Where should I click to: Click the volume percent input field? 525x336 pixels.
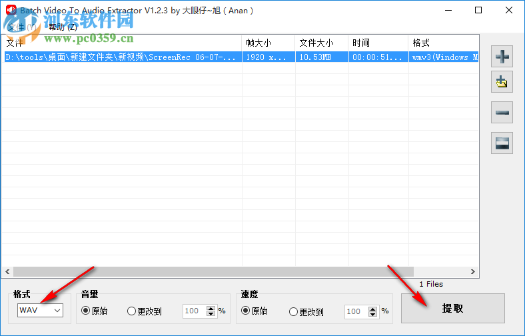coord(194,311)
